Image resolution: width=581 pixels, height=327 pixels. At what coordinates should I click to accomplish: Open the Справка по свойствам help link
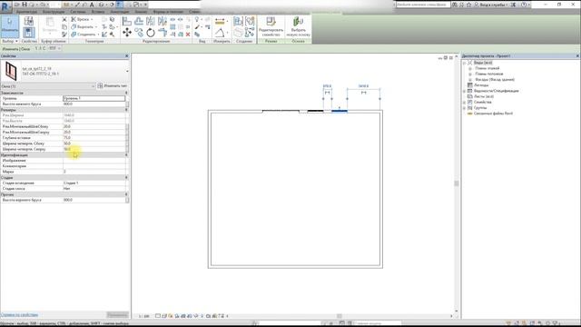click(19, 315)
